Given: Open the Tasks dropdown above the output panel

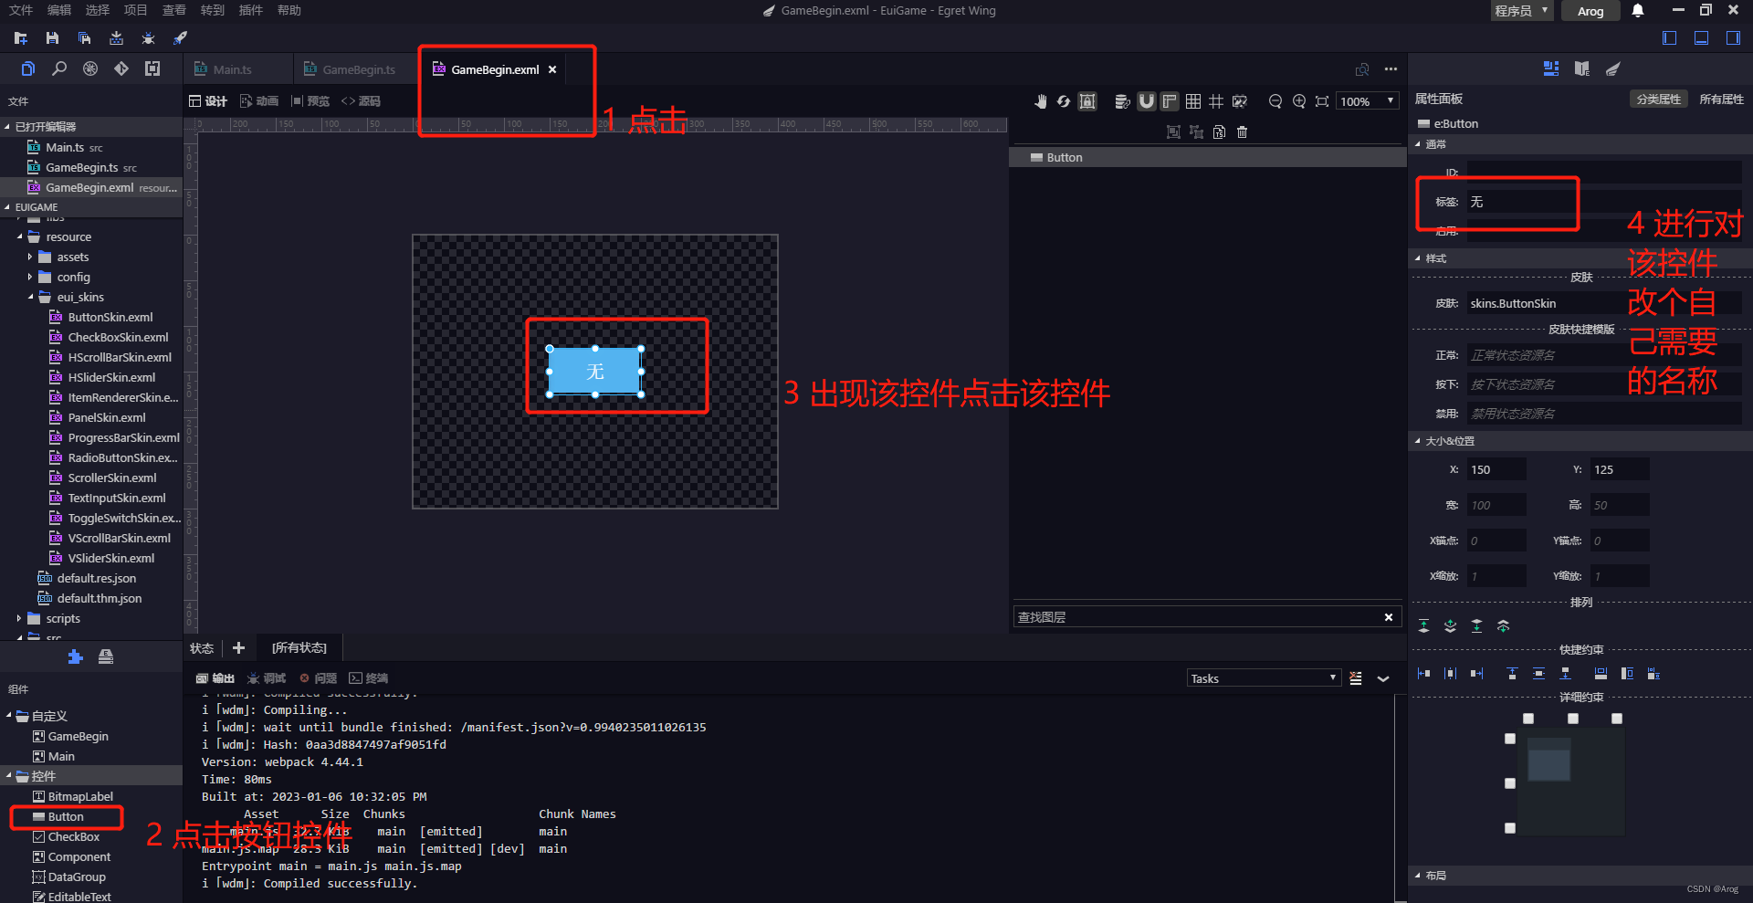Looking at the screenshot, I should [x=1263, y=677].
